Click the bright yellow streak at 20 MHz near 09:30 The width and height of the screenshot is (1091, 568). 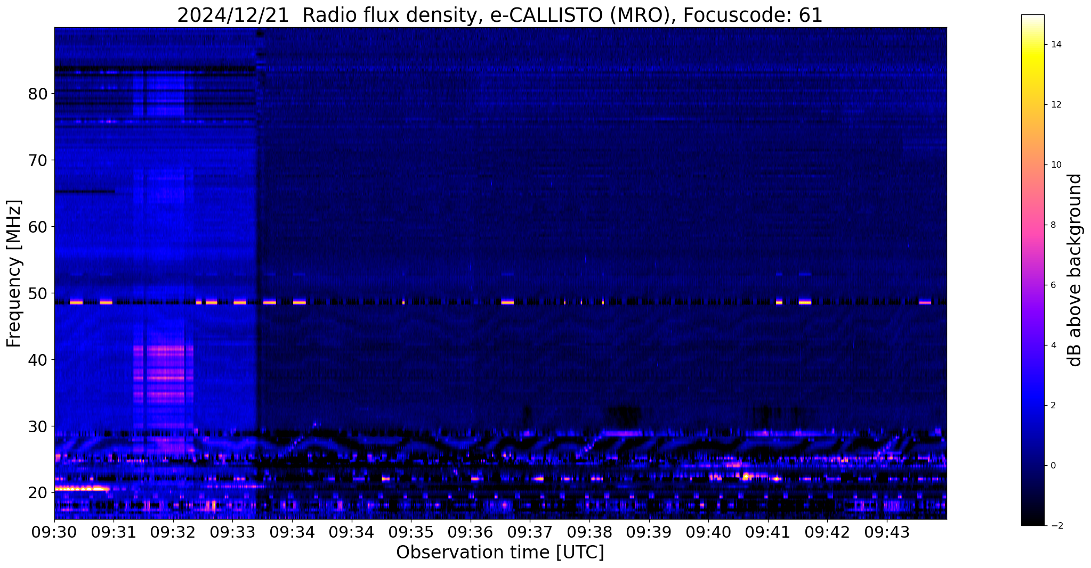(82, 488)
